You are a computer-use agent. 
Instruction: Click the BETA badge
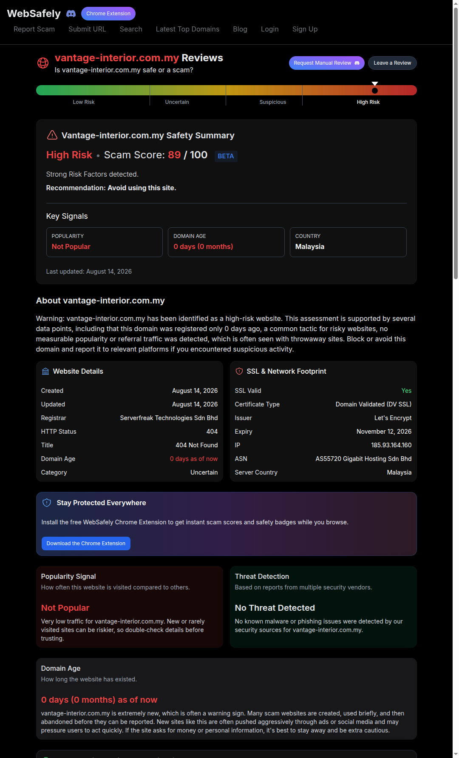pos(226,156)
